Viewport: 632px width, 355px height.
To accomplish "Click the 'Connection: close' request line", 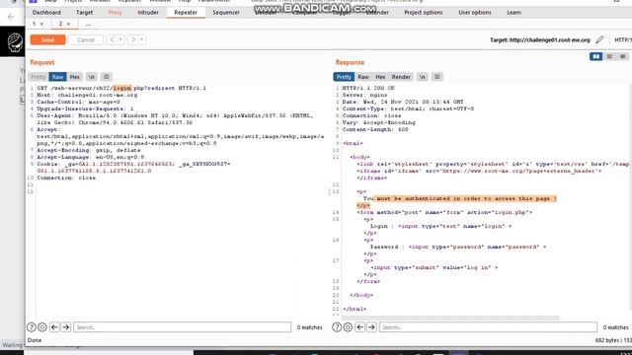I will [x=66, y=177].
